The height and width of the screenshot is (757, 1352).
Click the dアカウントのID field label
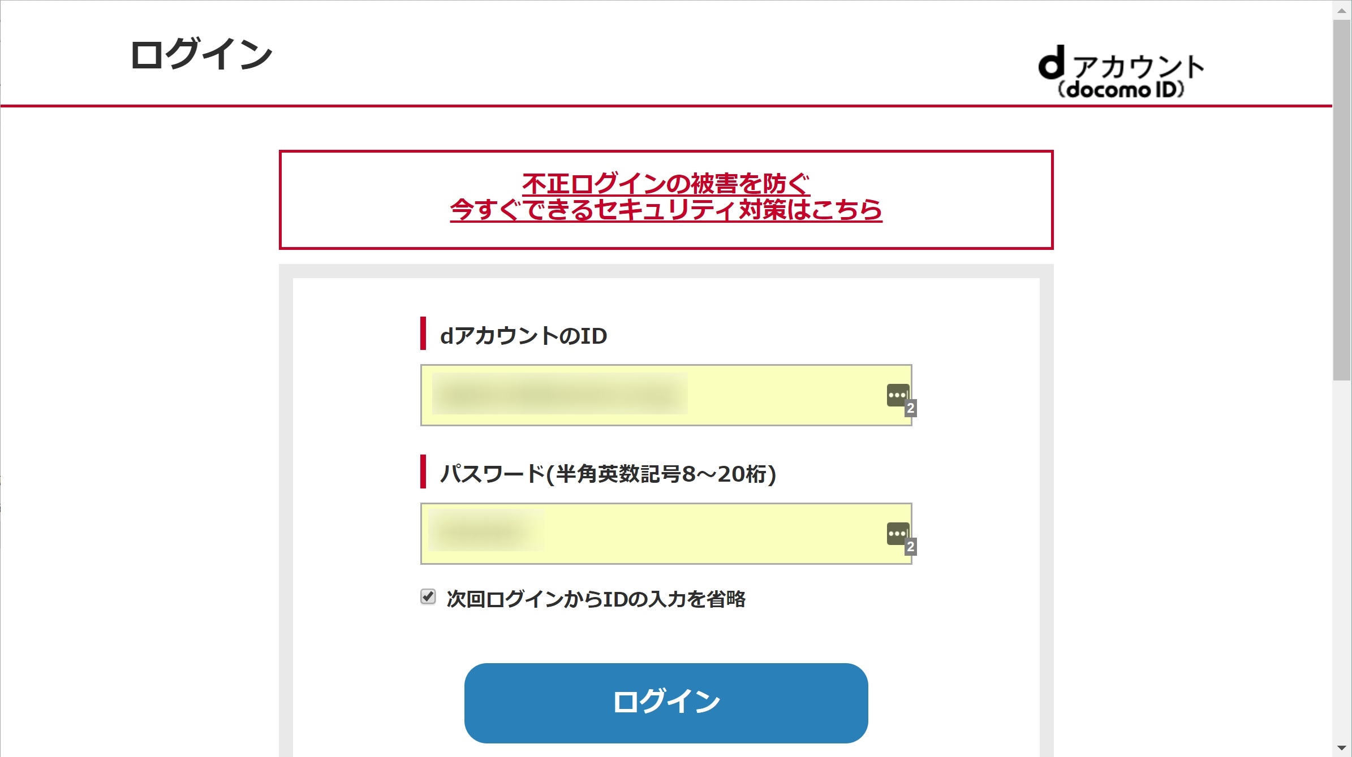tap(523, 336)
